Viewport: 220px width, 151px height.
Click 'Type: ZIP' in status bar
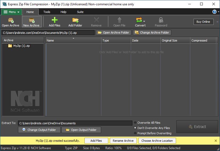(x=71, y=148)
